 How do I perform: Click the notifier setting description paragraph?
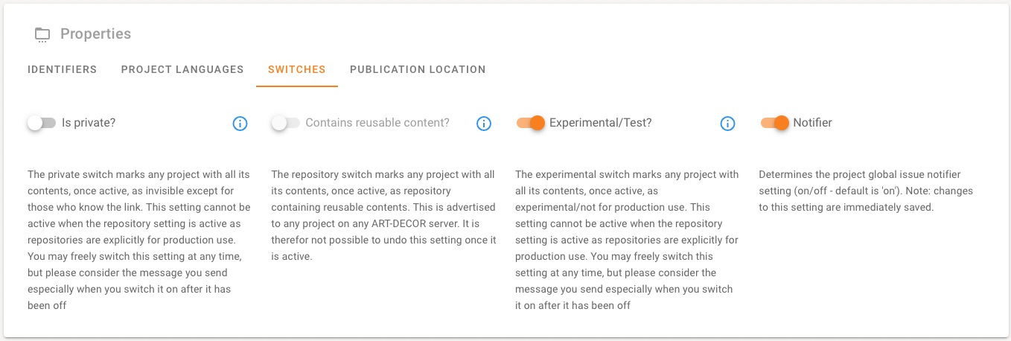coord(866,191)
